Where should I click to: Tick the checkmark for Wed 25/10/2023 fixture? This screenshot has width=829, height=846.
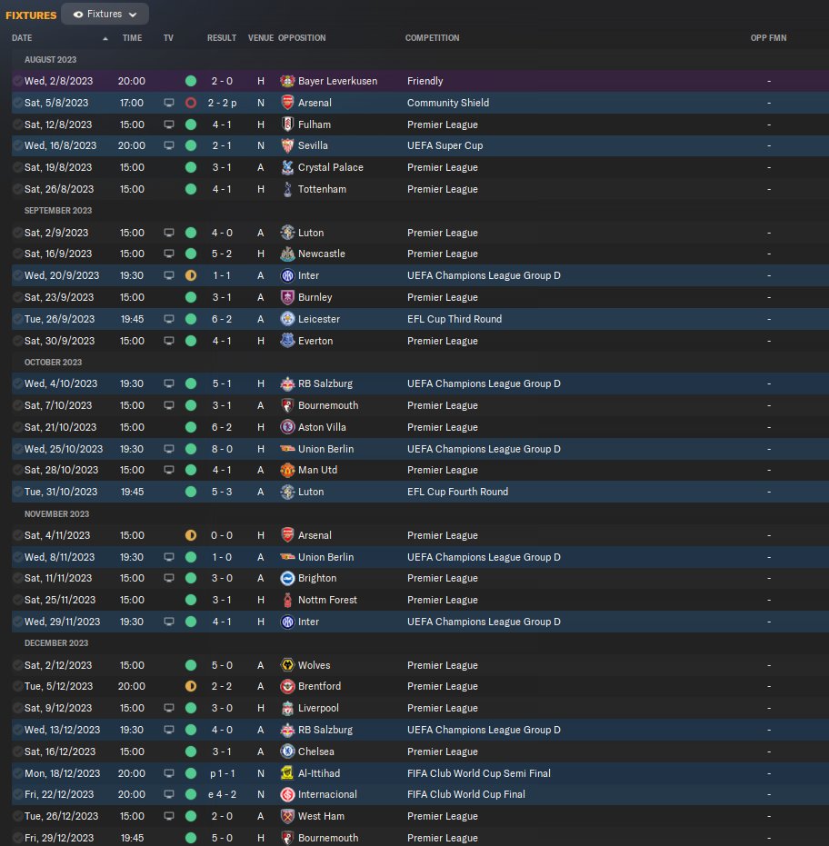18,449
